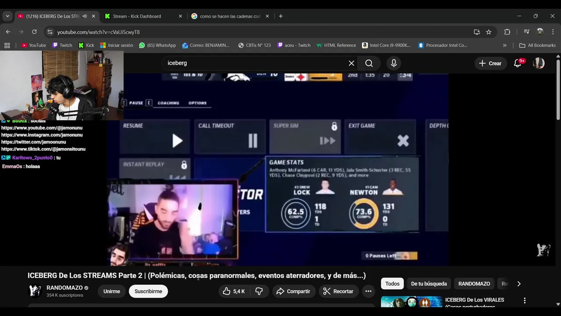
Task: Select the Todos filter chip
Action: coord(392,284)
